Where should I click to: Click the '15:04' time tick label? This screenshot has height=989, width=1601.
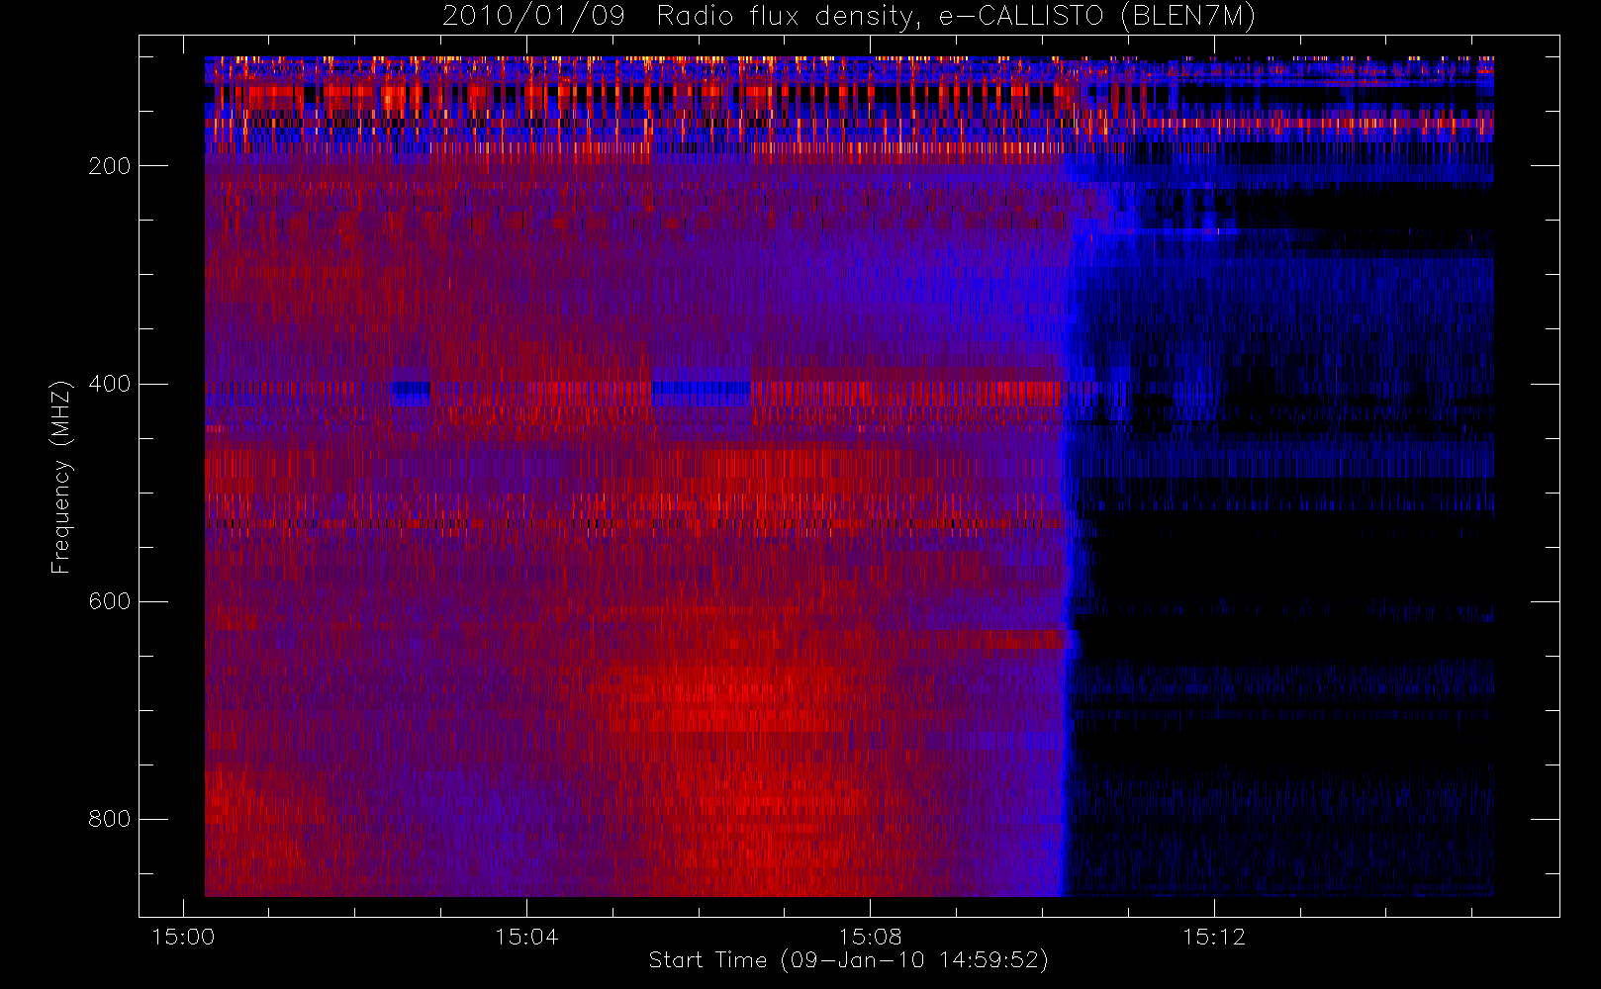point(526,937)
